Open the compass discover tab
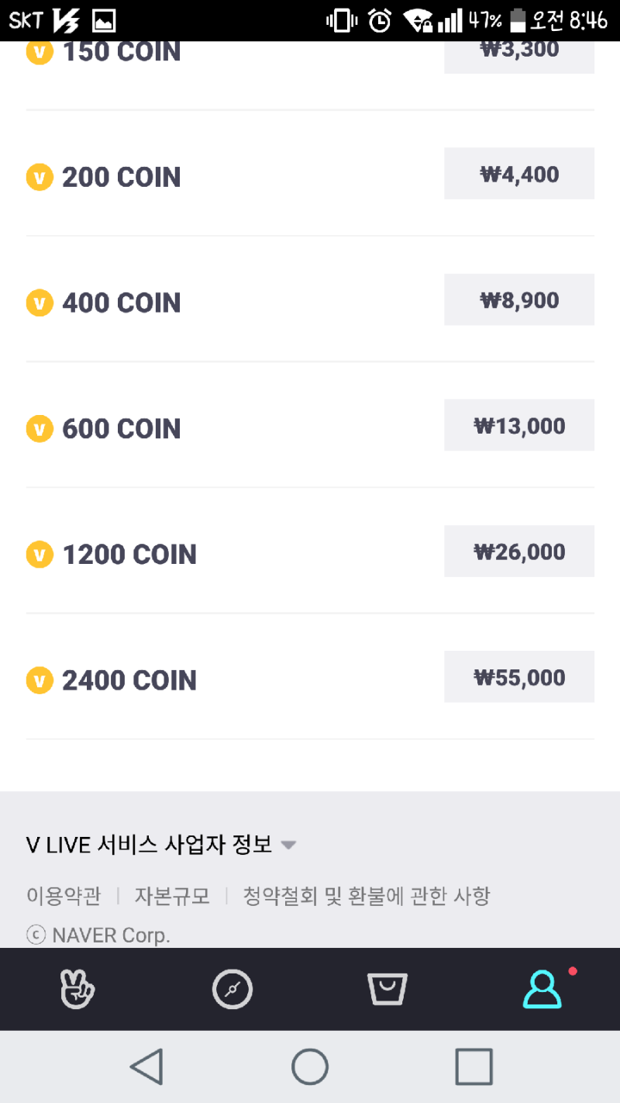620x1103 pixels. (232, 990)
